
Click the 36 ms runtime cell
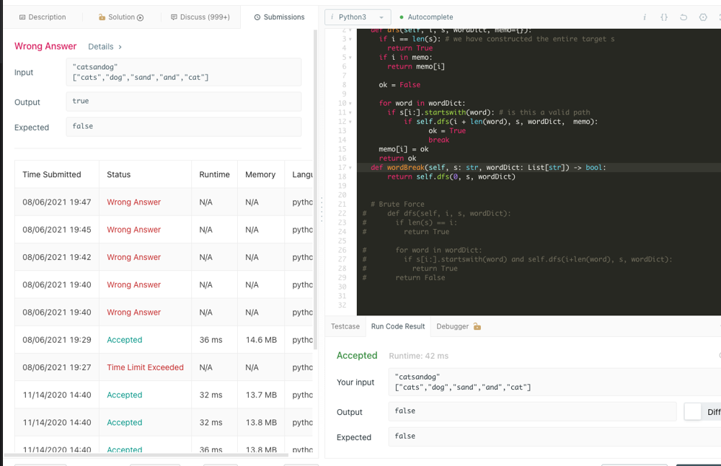[x=211, y=340]
